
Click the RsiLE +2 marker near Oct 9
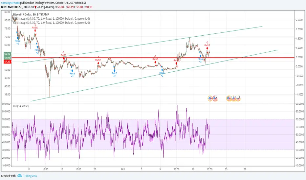162,73
